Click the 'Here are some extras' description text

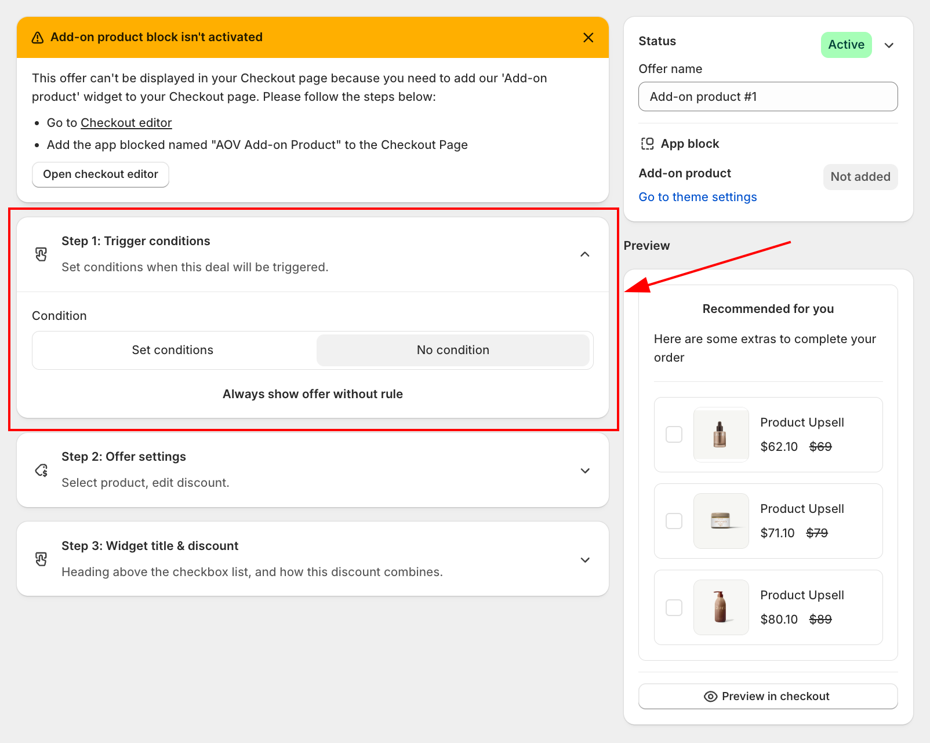coord(765,348)
